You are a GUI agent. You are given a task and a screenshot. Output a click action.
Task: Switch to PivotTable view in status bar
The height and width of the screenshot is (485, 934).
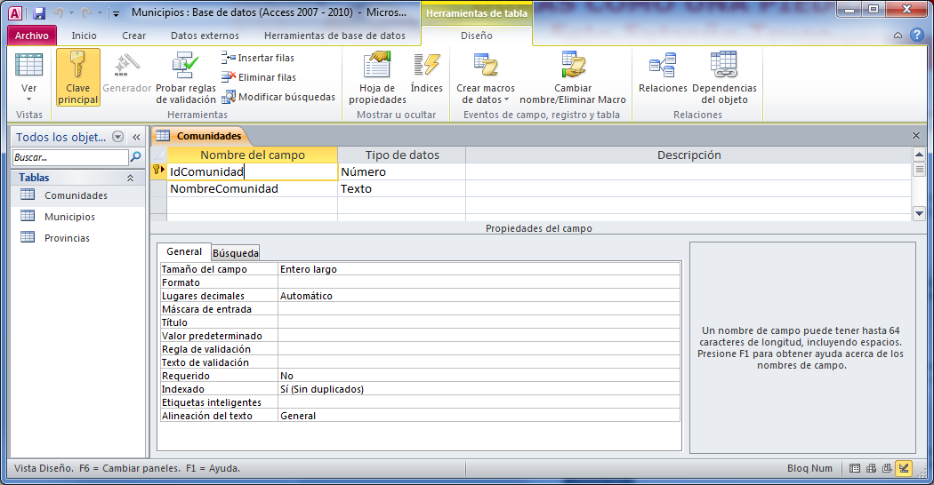tap(871, 468)
